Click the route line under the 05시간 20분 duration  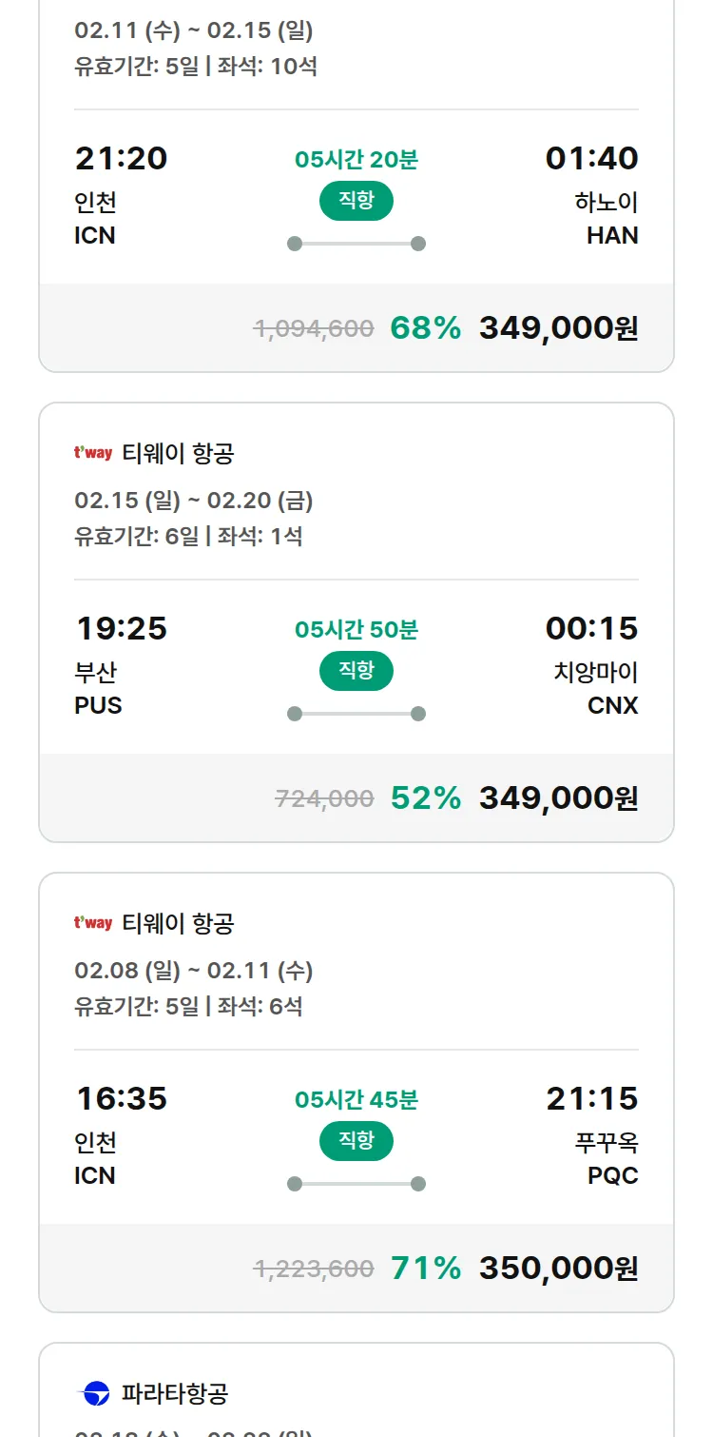356,244
